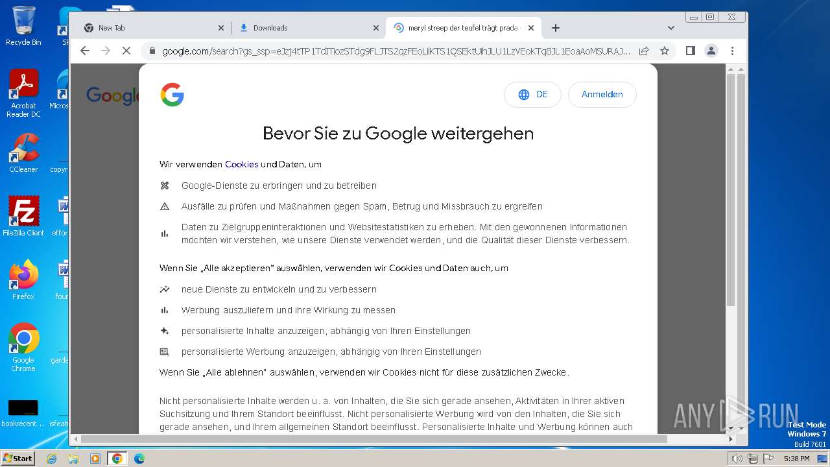Open the bookrecent desktop file
Image resolution: width=830 pixels, height=467 pixels.
[23, 413]
